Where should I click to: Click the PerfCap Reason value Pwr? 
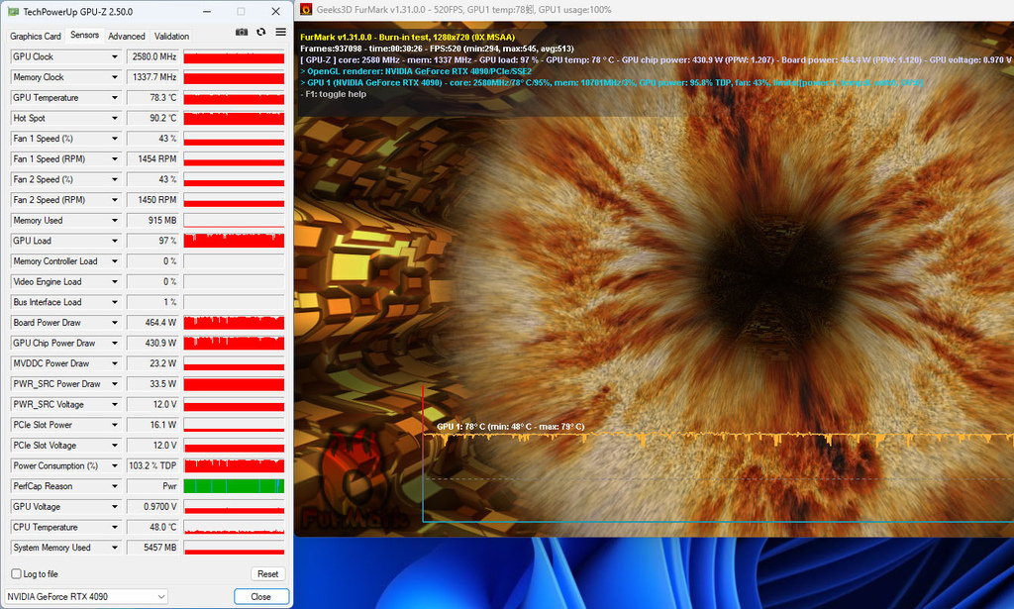click(x=153, y=487)
